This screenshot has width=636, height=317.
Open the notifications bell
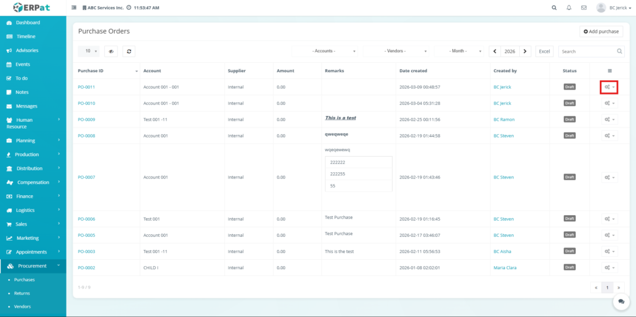pos(569,8)
